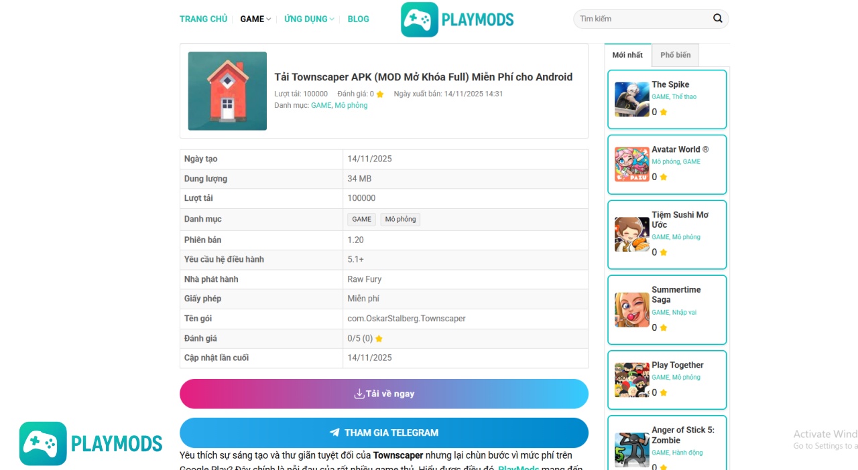The height and width of the screenshot is (470, 858).
Task: Expand the ỨNG DỤNG dropdown menu
Action: (309, 19)
